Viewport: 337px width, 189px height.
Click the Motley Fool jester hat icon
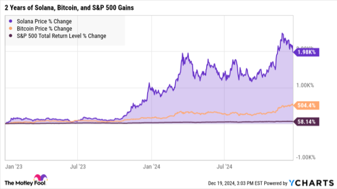pos(40,178)
